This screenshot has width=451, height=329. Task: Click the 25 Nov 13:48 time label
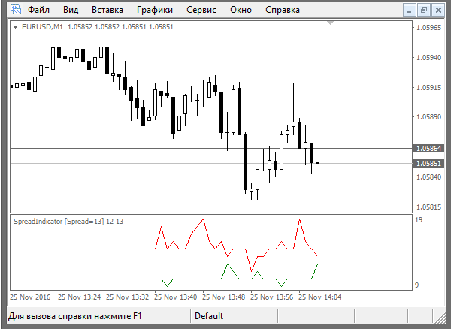click(x=224, y=297)
